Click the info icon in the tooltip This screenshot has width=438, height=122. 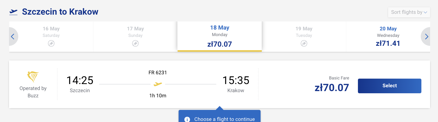pyautogui.click(x=187, y=119)
